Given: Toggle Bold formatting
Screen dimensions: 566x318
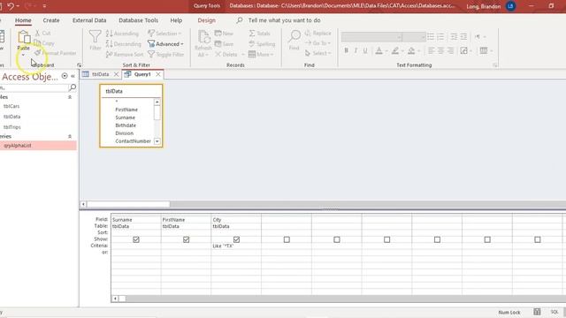Looking at the screenshot, I should click(346, 50).
